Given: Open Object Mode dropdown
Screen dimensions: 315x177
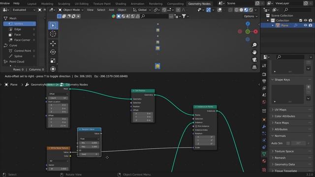Looking at the screenshot, I should 71,10.
